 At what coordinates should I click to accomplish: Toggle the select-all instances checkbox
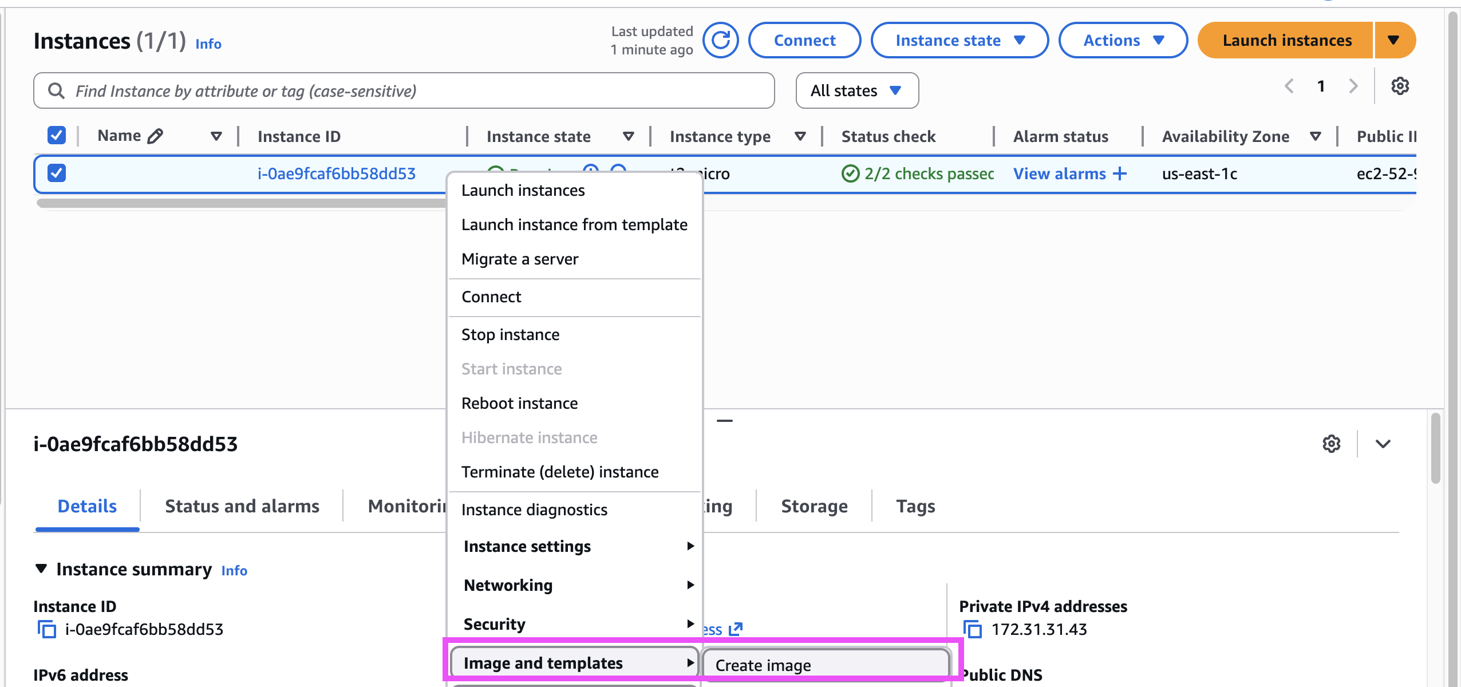click(56, 136)
